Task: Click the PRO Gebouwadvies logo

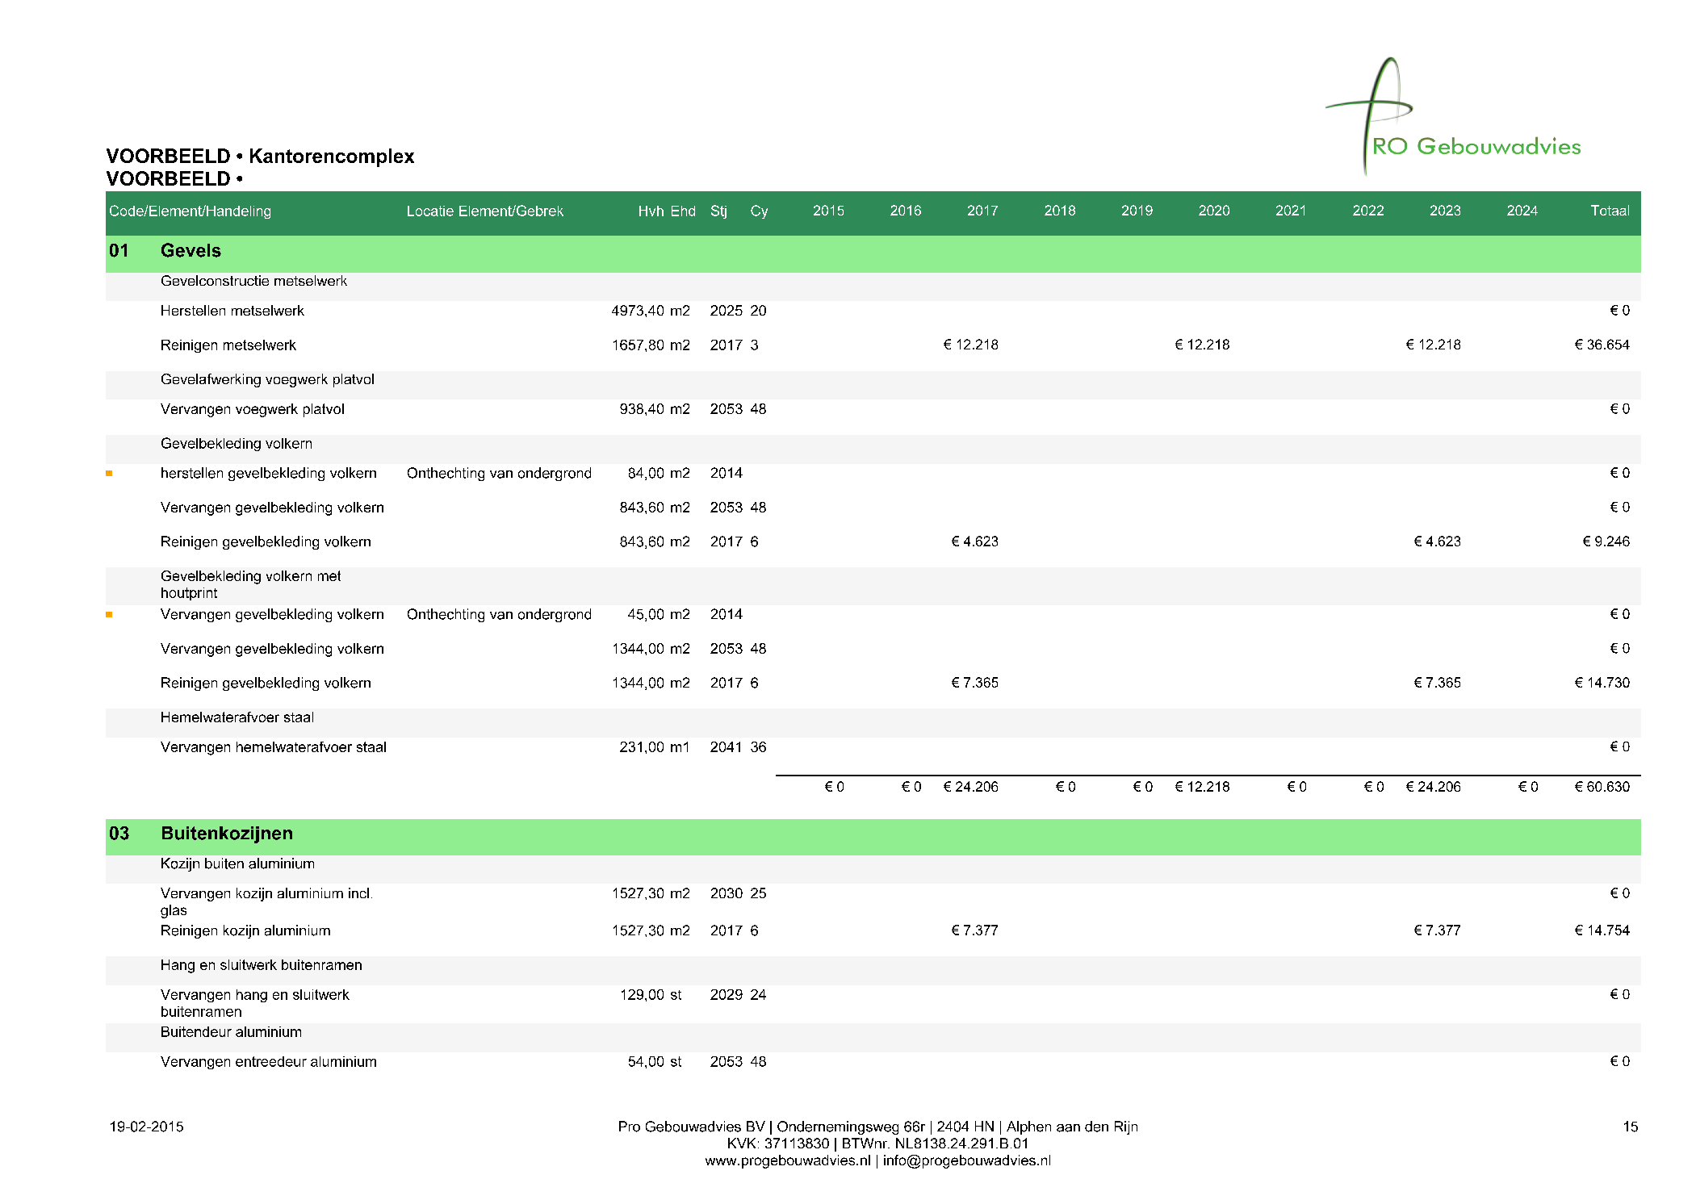Action: [1453, 116]
